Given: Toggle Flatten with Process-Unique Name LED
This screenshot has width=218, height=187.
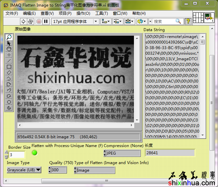Looking at the screenshot, I should (x=34, y=153).
